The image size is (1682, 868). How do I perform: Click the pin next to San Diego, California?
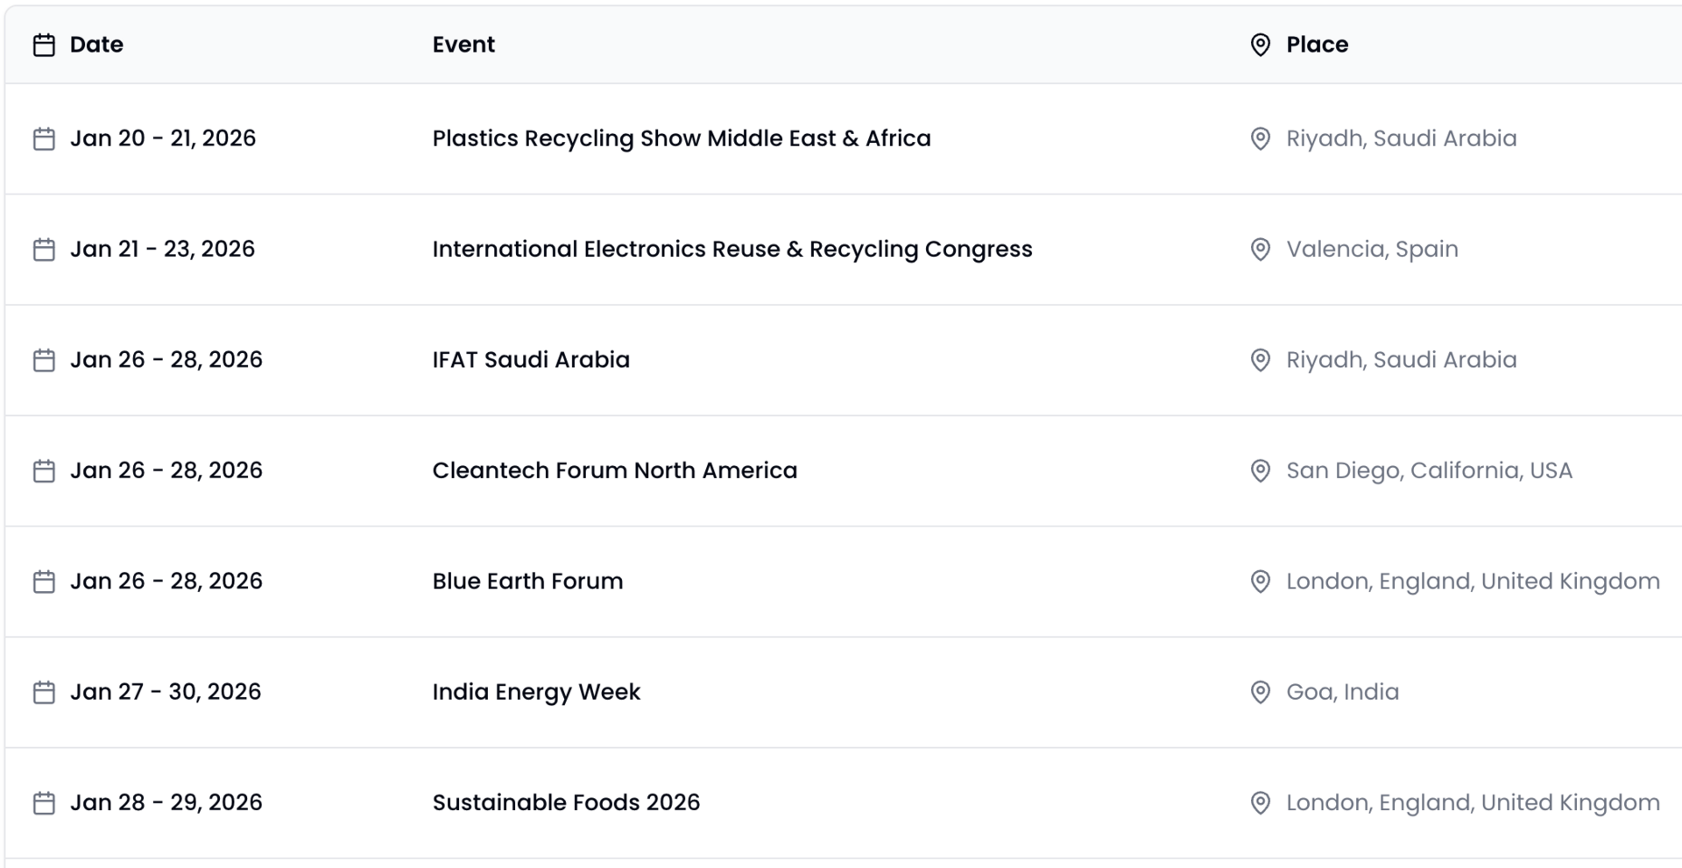(1260, 470)
